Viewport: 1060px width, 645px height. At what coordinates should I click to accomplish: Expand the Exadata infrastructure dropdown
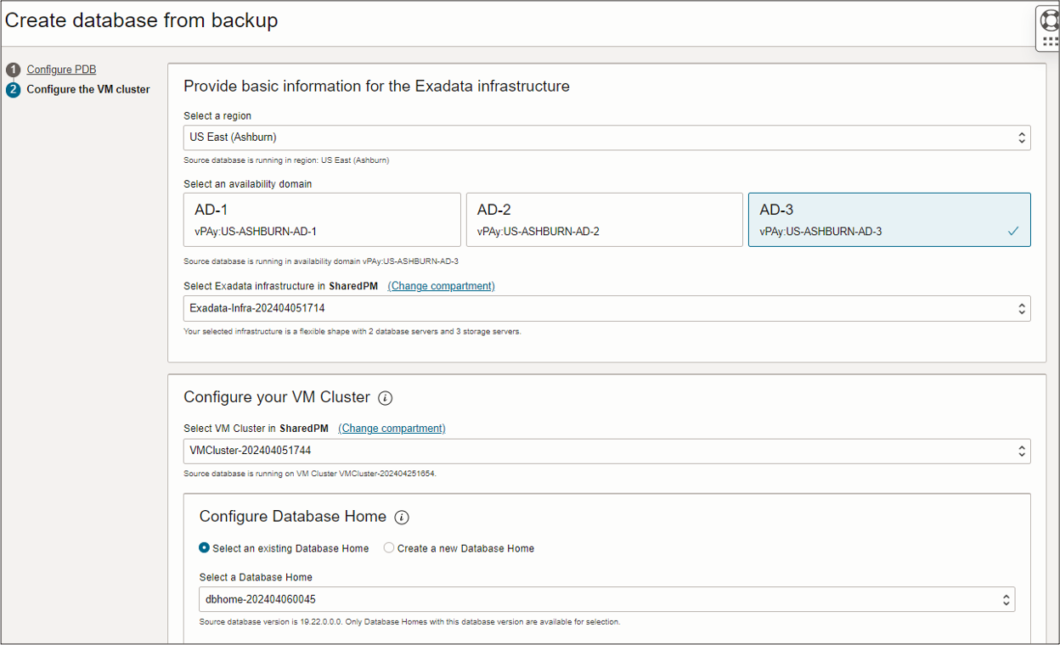pyautogui.click(x=606, y=309)
